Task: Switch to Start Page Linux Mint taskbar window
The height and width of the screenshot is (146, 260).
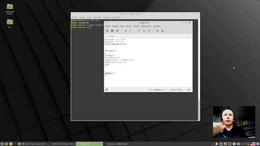Action: tap(35, 144)
